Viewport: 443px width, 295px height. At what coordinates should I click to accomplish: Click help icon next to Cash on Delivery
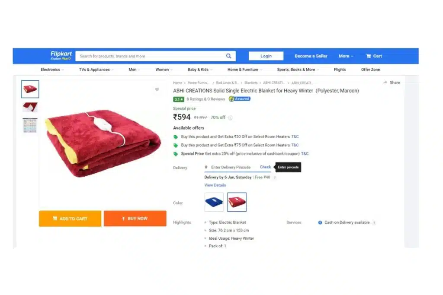(x=374, y=223)
